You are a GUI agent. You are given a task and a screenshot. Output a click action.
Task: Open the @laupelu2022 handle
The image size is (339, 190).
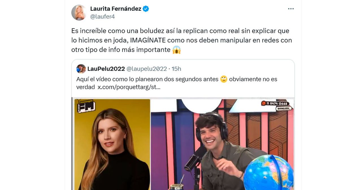pos(146,69)
